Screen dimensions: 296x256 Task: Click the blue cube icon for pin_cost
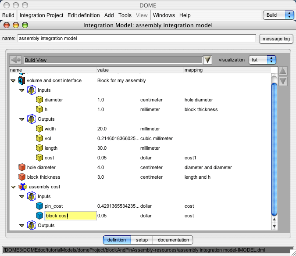[x=39, y=206]
